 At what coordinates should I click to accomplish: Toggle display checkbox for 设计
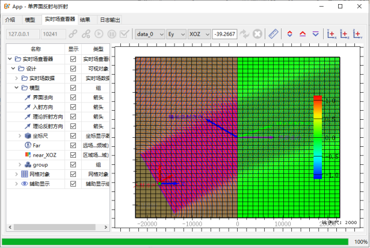tap(73, 69)
